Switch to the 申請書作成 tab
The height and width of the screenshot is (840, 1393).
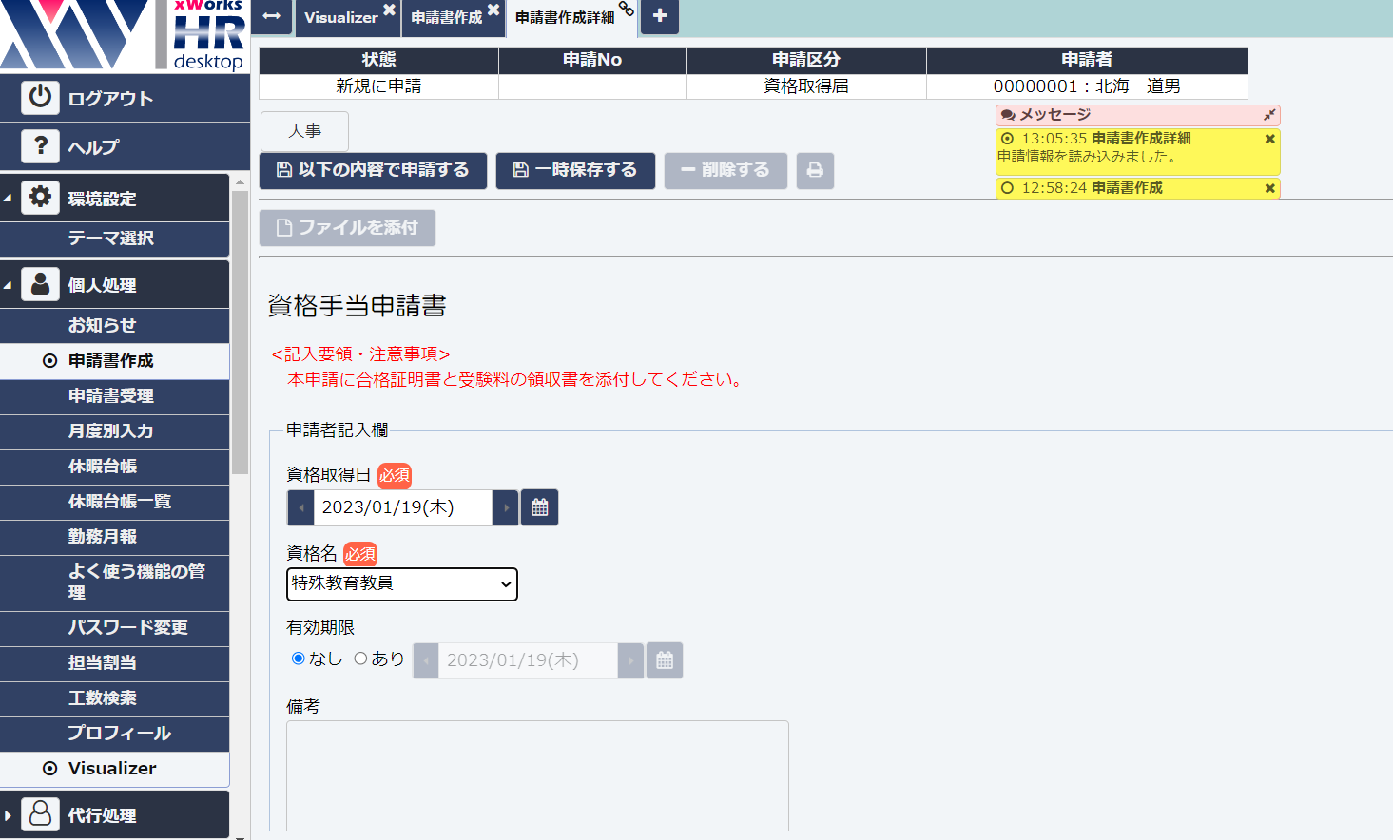pyautogui.click(x=446, y=18)
